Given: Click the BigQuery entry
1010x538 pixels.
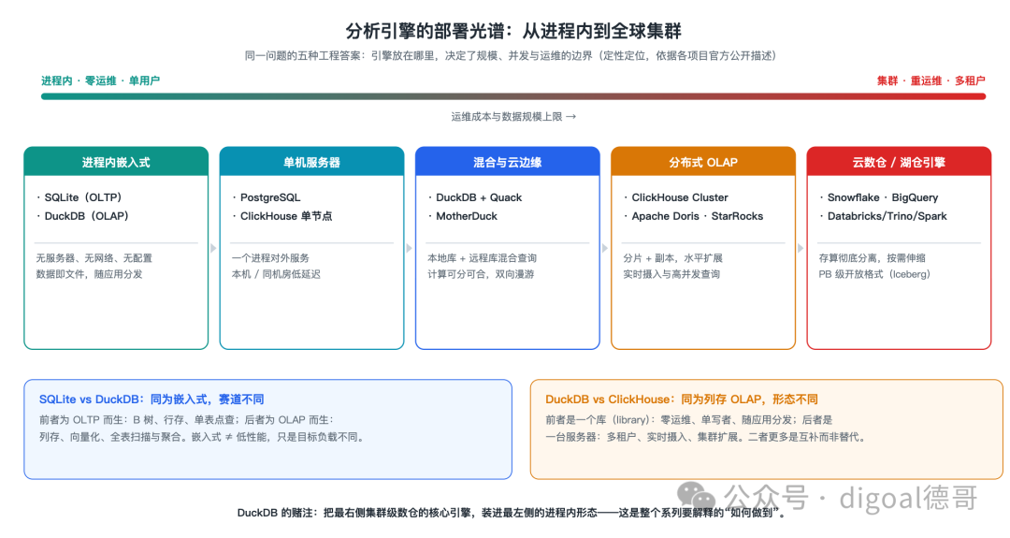Looking at the screenshot, I should click(x=915, y=197).
